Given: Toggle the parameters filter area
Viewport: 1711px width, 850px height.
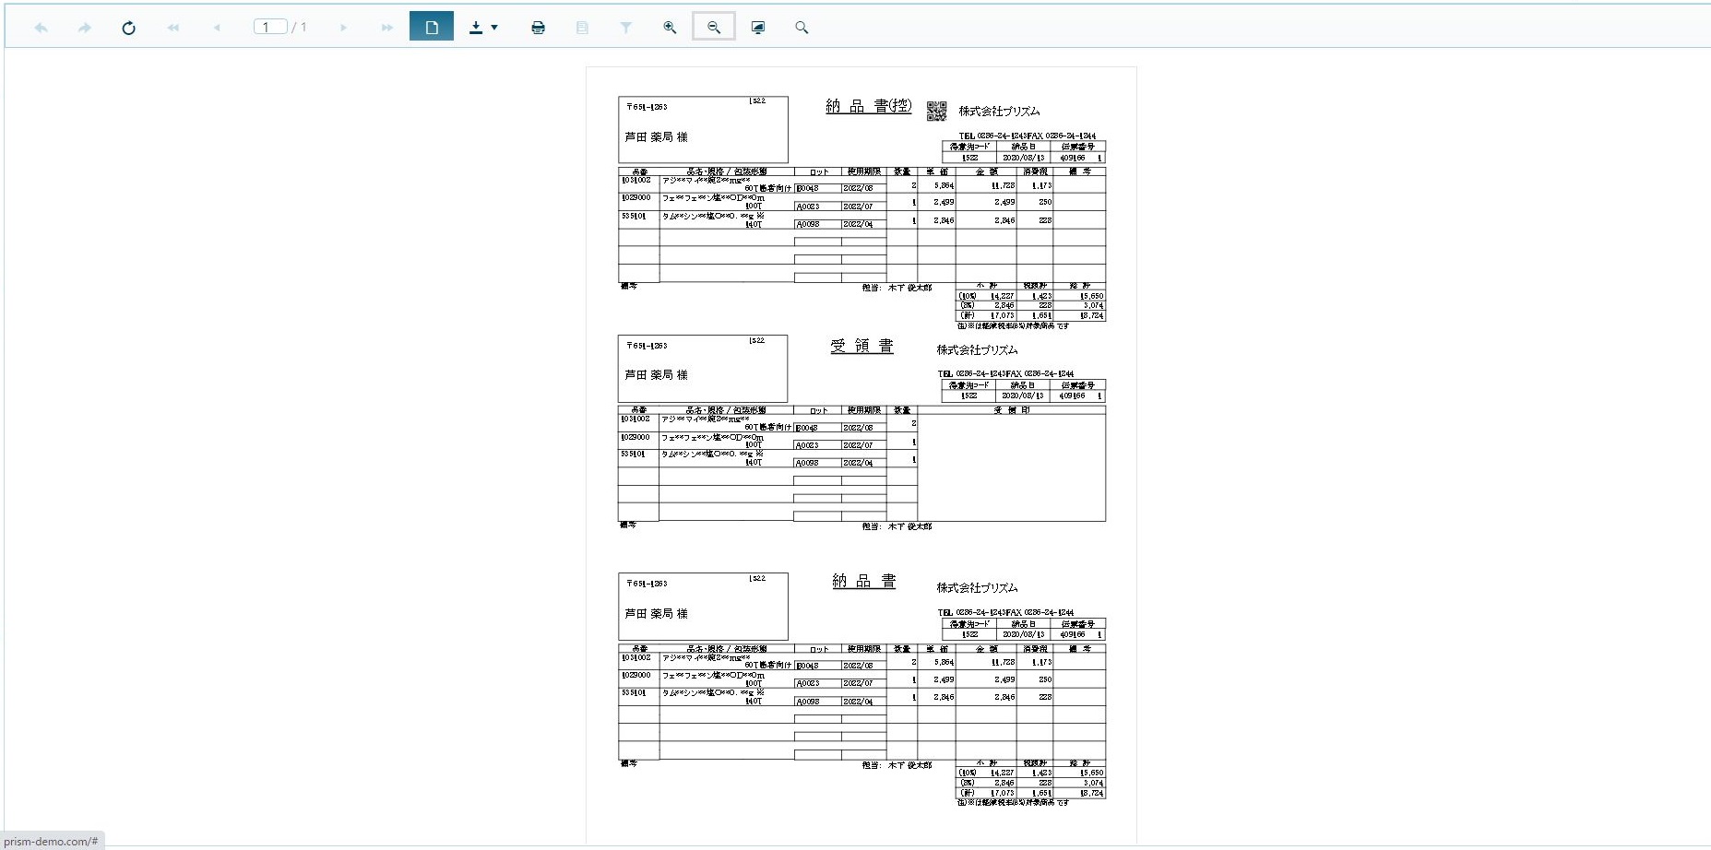Looking at the screenshot, I should (626, 28).
